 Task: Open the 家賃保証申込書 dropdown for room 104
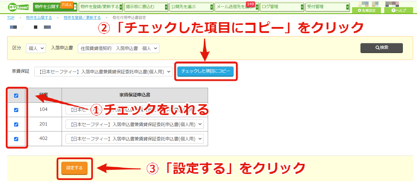point(134,110)
